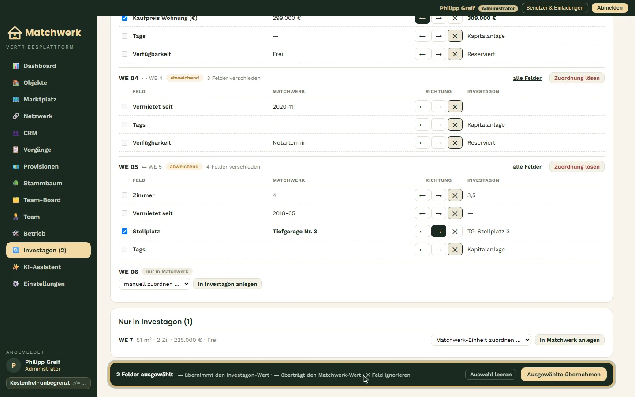Open 'Matchwerk-Einheit zuordnen' dropdown for WE 7
Screen dimensions: 635x397
(481, 340)
